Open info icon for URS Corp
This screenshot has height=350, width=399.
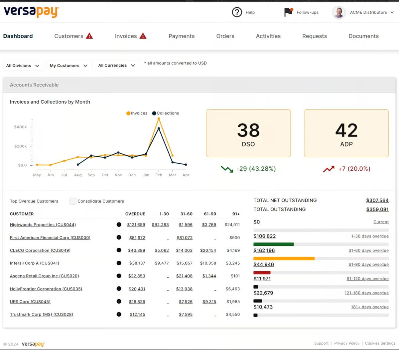119,302
